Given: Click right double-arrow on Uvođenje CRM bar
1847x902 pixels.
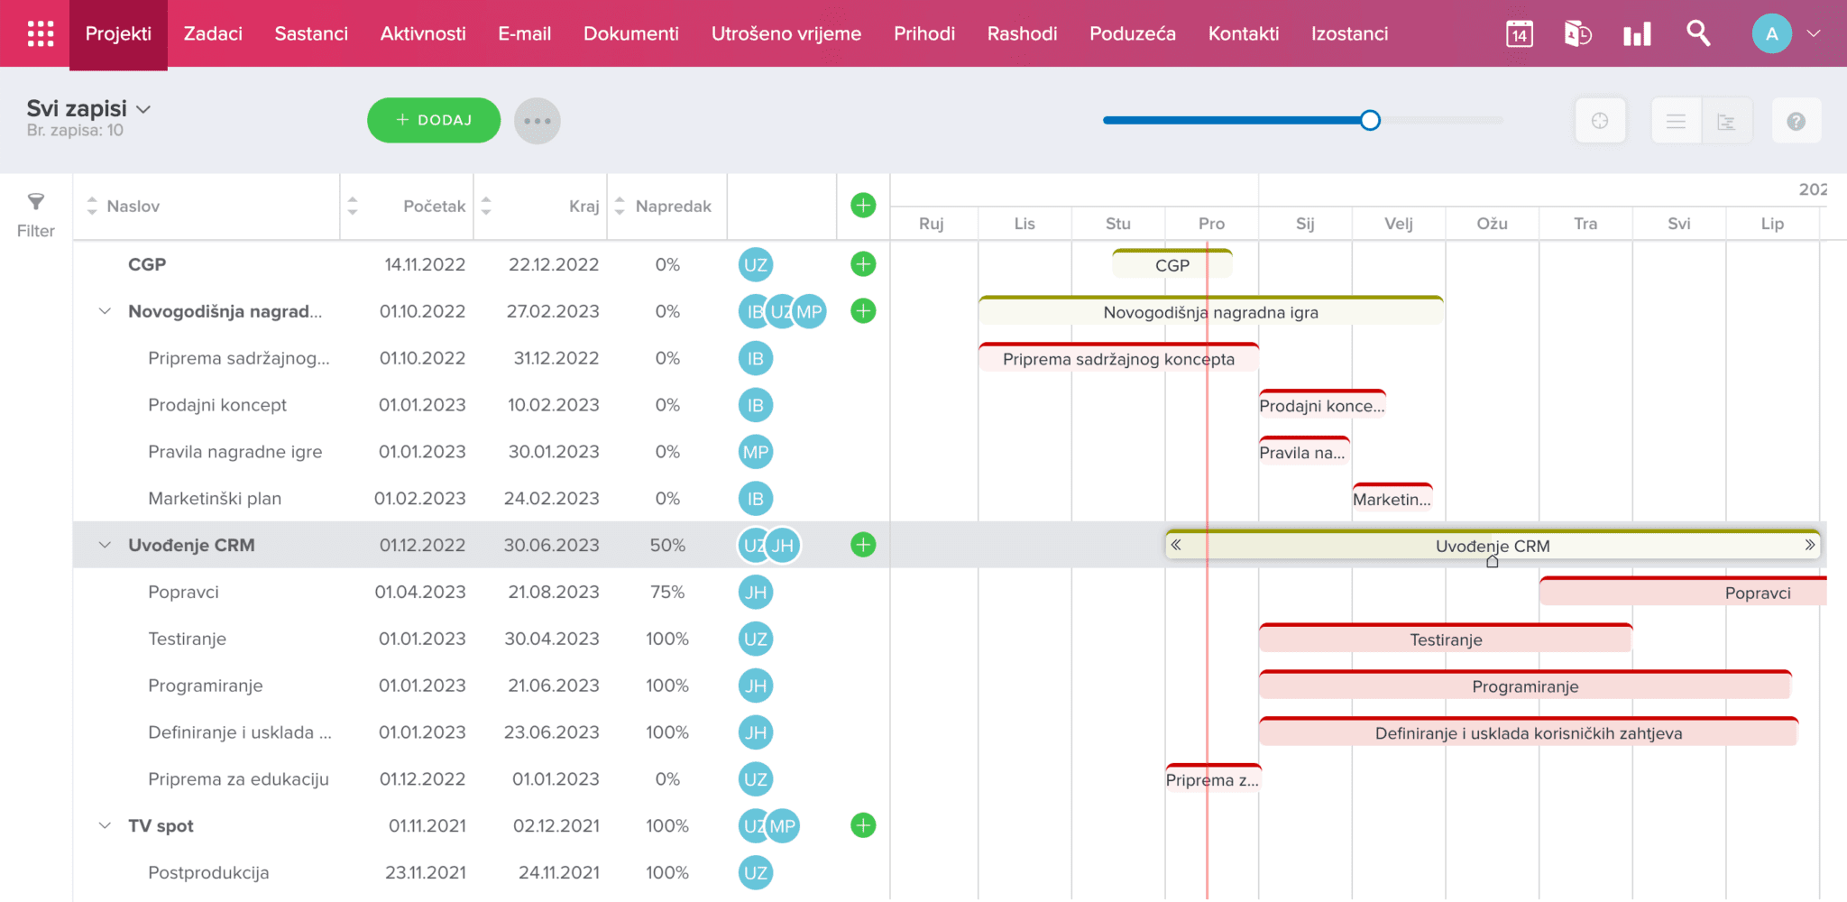Looking at the screenshot, I should (x=1809, y=545).
